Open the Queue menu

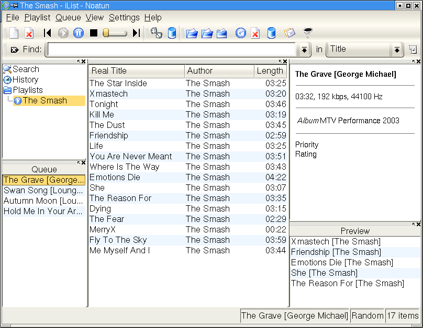(x=68, y=18)
